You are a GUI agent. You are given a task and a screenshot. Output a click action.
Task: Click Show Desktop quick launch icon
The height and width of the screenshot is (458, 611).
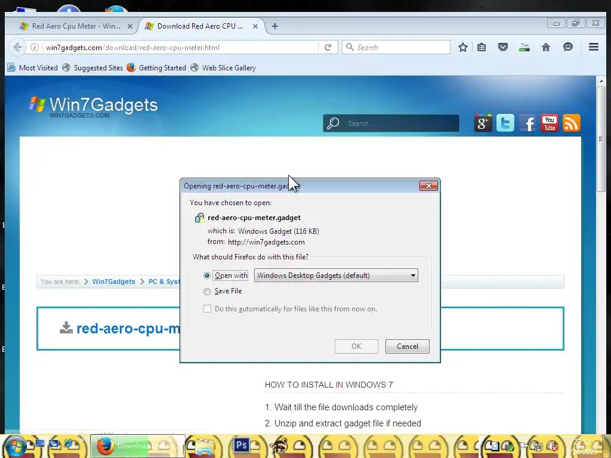pyautogui.click(x=40, y=443)
